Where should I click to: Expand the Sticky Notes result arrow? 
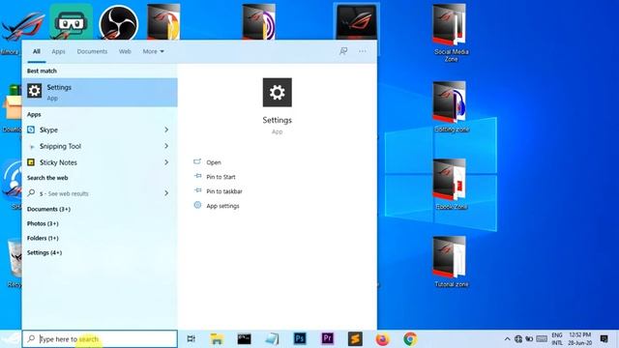166,162
